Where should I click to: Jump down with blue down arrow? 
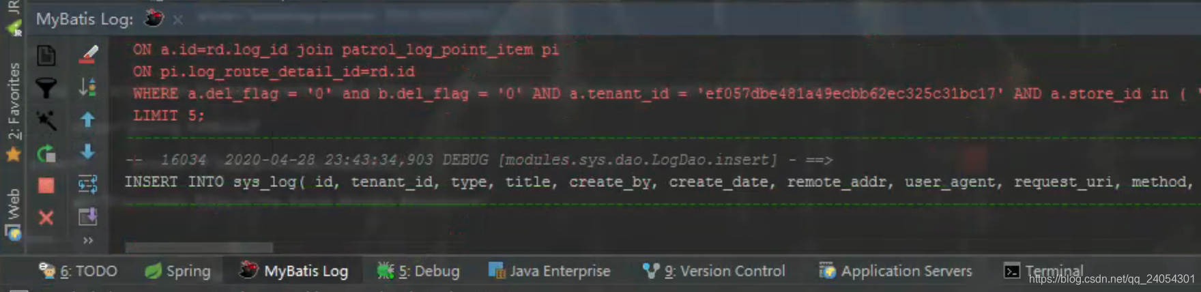[x=88, y=151]
